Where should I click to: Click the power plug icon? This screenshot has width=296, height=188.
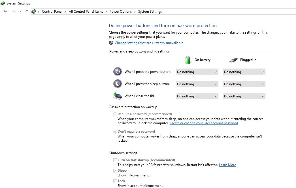tap(234, 60)
